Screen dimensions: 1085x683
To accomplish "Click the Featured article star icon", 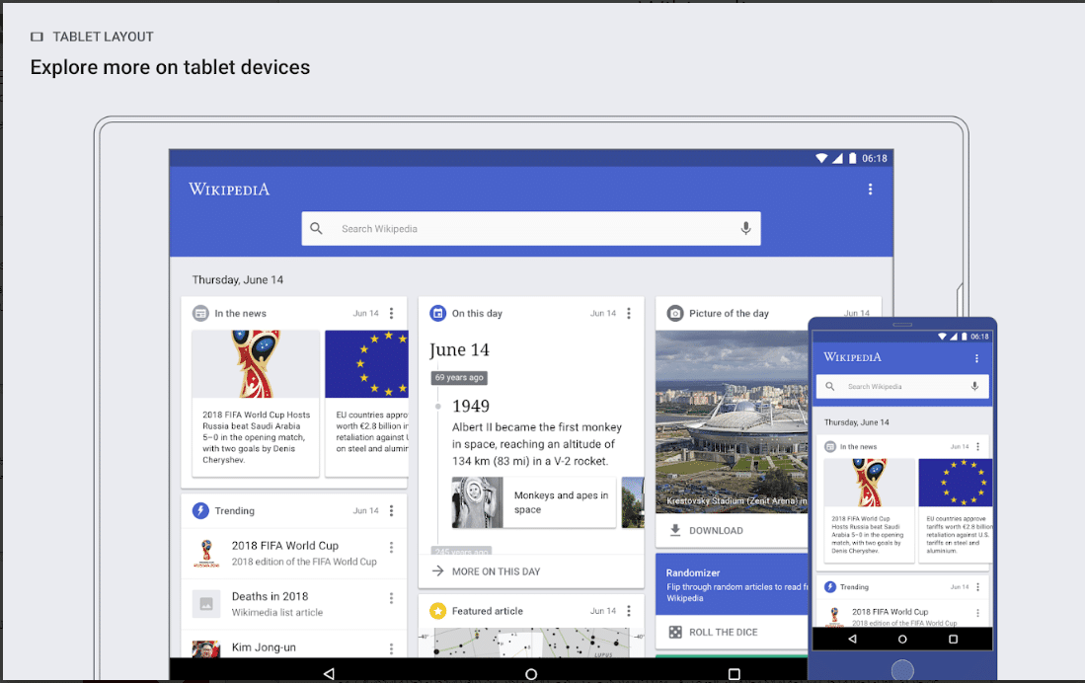I will (437, 611).
